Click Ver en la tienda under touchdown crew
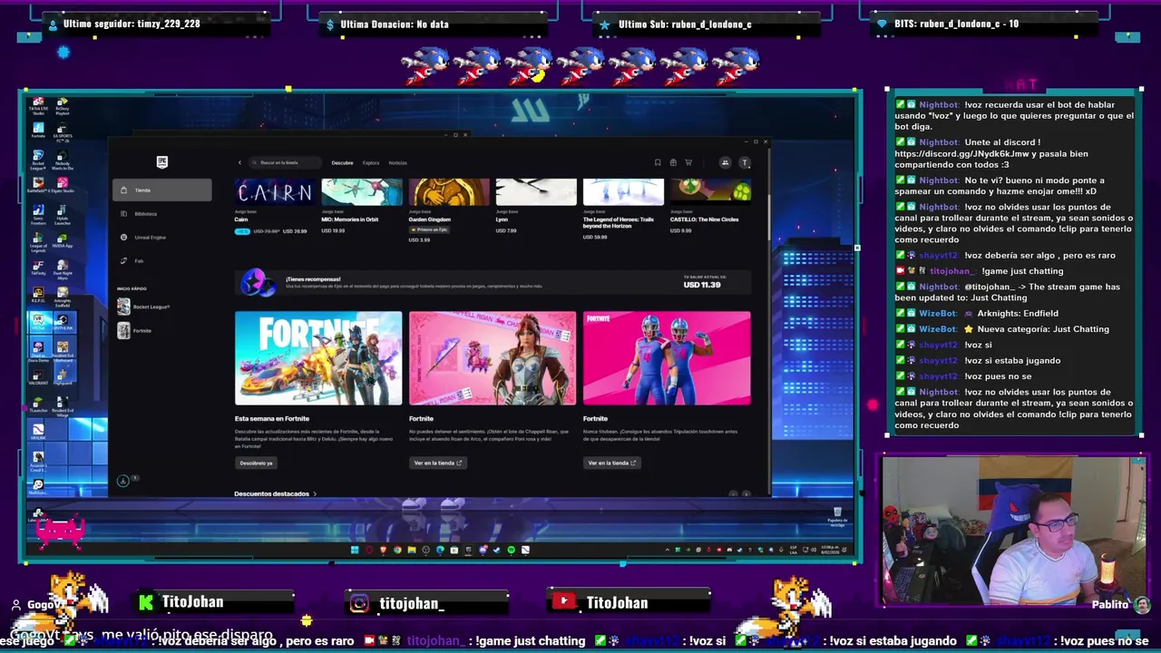The width and height of the screenshot is (1161, 653). [612, 463]
